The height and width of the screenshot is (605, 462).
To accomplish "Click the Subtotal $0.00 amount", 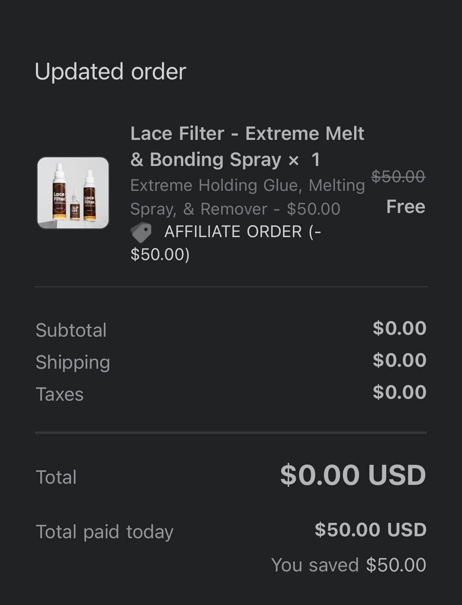I will [399, 328].
